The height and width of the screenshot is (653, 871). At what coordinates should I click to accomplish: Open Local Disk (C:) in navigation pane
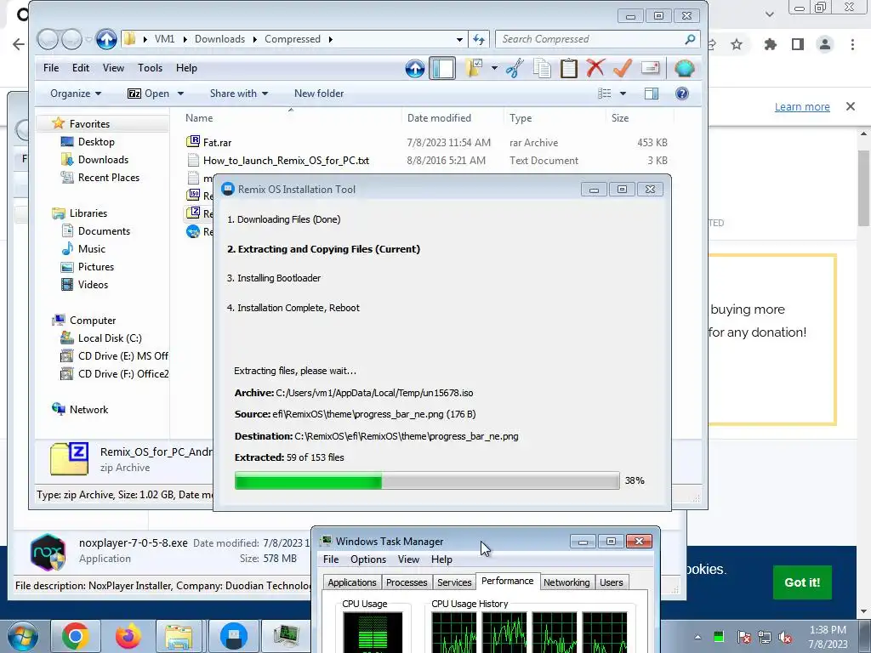110,338
